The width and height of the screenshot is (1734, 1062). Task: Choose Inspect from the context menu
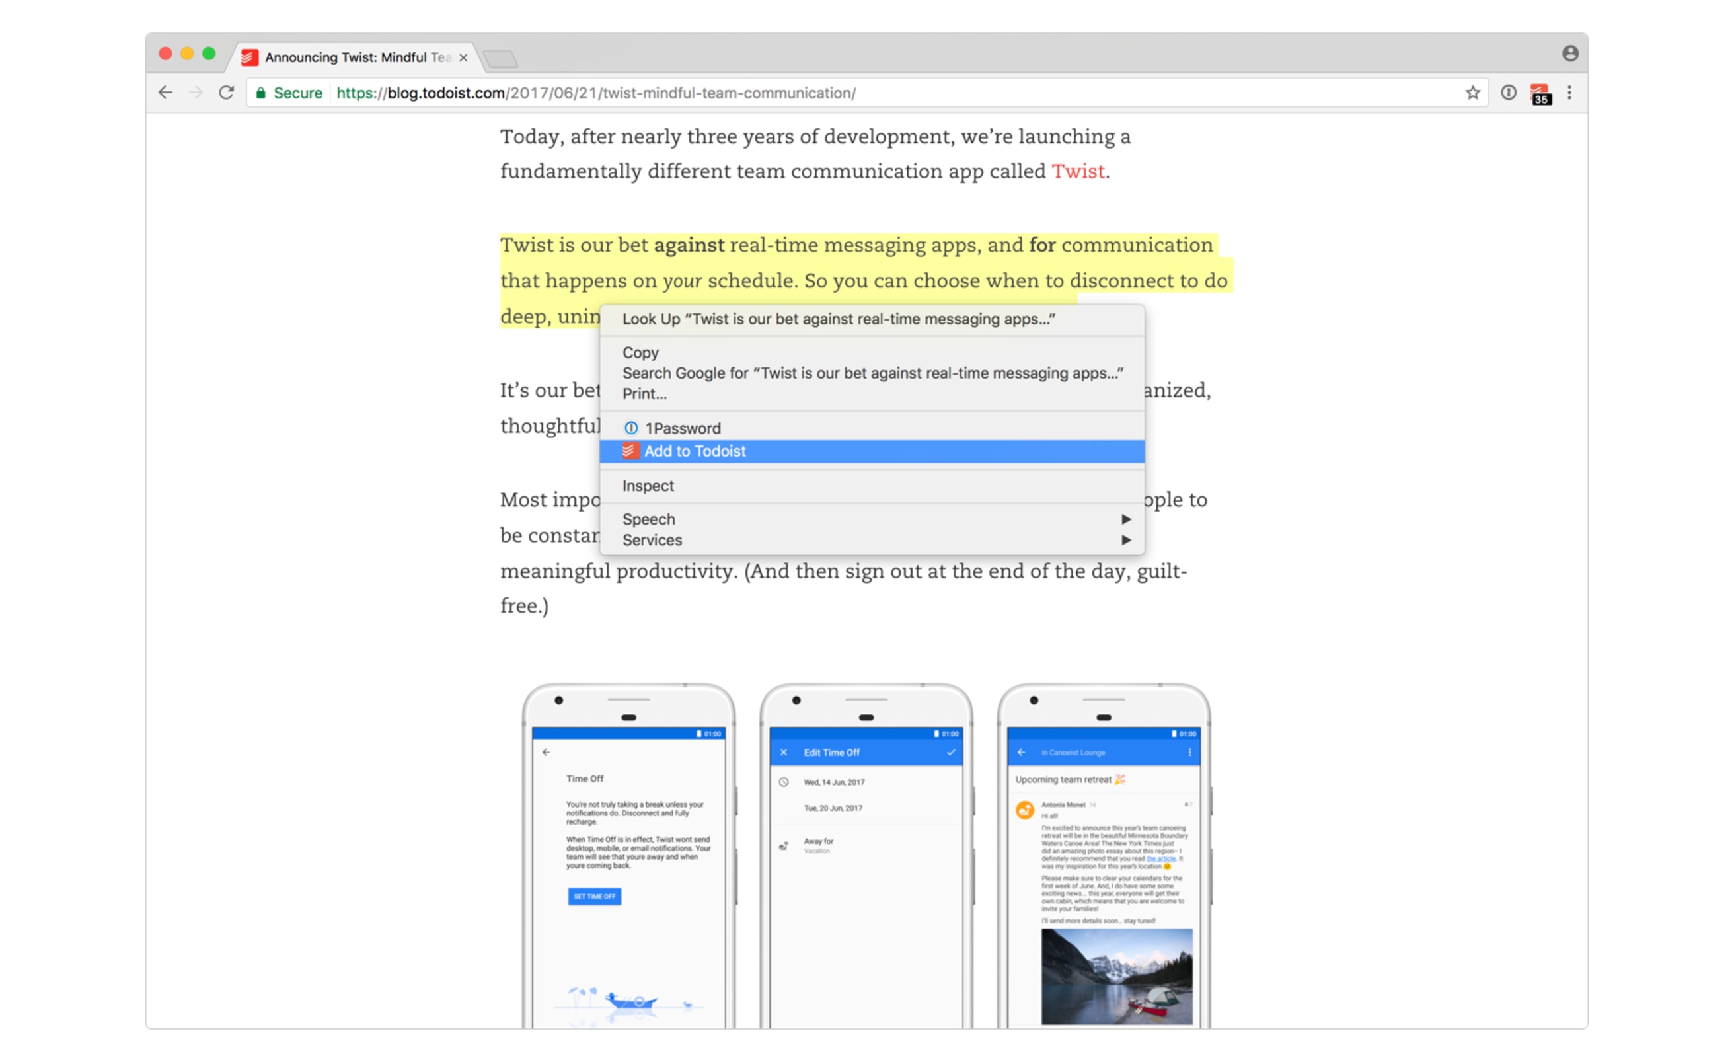[x=871, y=486]
